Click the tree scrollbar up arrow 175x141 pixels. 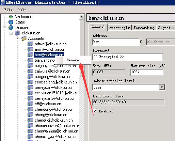(81, 17)
